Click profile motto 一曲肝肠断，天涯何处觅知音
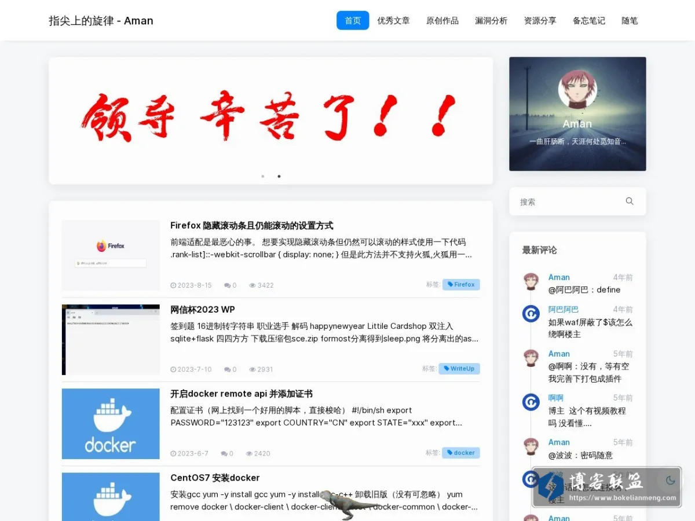The image size is (695, 521). pos(577,141)
